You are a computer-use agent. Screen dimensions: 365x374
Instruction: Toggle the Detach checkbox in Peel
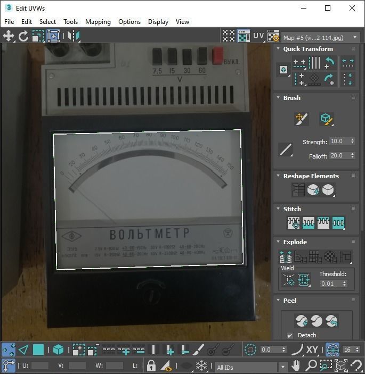click(x=289, y=335)
